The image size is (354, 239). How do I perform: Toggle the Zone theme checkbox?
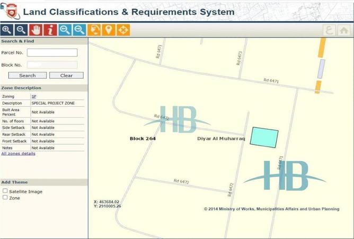(5, 198)
